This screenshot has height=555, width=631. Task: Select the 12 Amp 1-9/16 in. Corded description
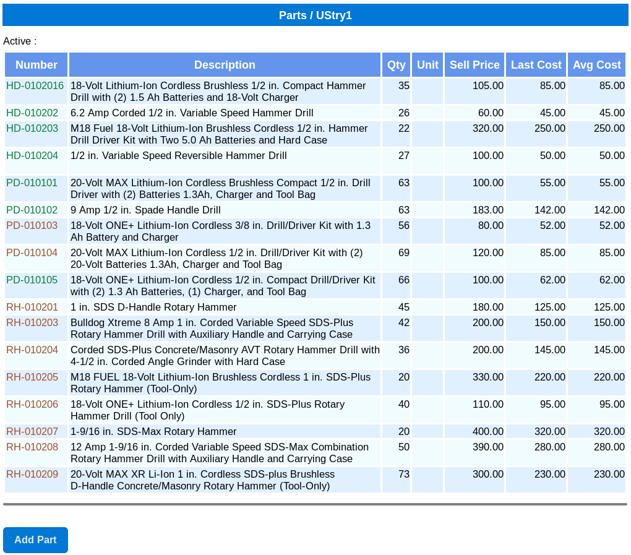pos(220,453)
